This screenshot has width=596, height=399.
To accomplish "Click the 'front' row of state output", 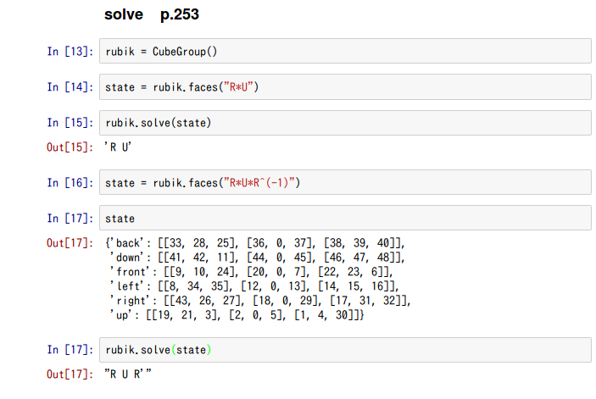I will tap(251, 272).
